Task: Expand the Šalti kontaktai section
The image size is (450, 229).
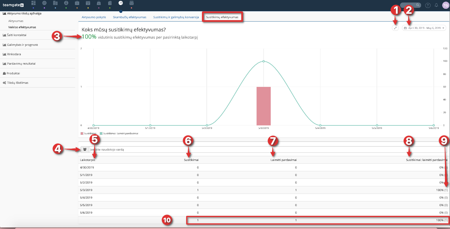Action: point(17,35)
